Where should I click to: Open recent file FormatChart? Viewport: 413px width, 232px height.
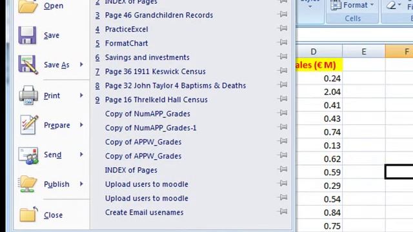(x=126, y=43)
